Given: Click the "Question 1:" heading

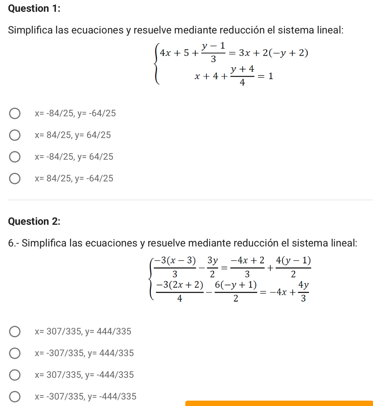Looking at the screenshot, I should [x=34, y=9].
